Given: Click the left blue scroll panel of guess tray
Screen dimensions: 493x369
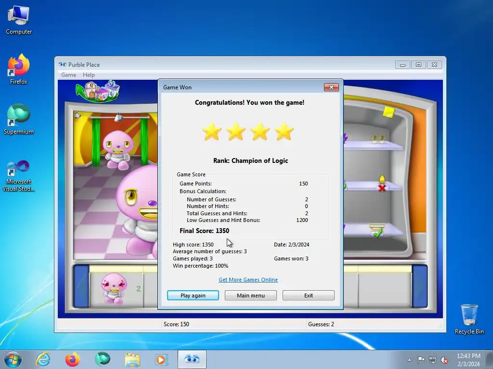Looking at the screenshot, I should click(x=81, y=286).
